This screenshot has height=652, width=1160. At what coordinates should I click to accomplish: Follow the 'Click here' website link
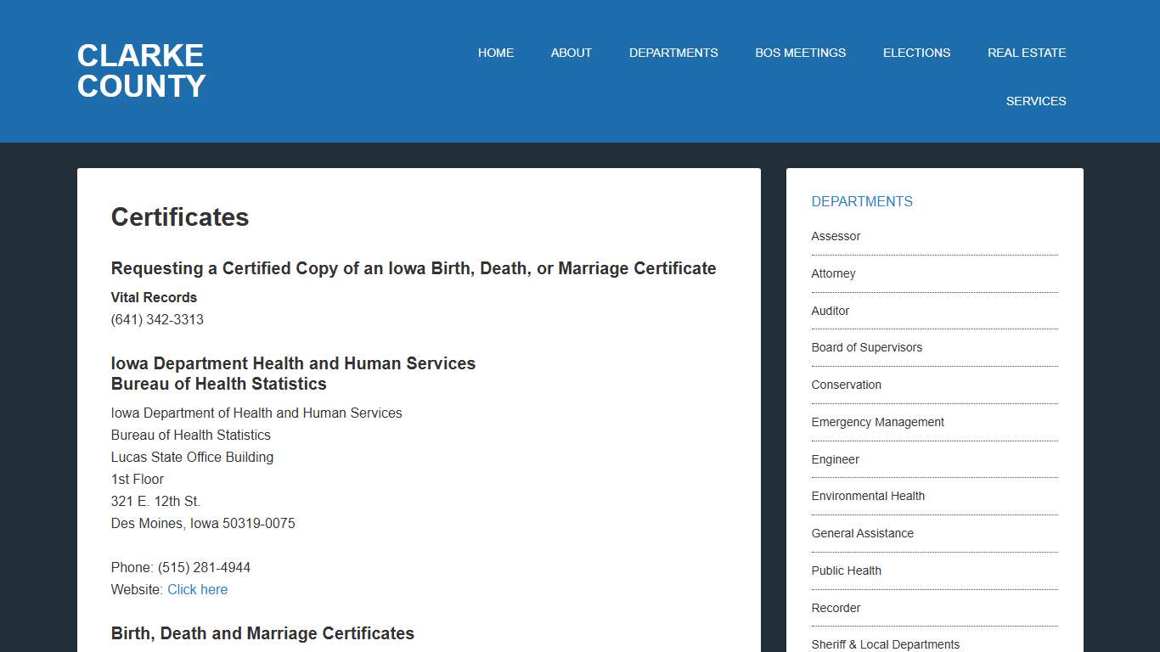coord(197,589)
